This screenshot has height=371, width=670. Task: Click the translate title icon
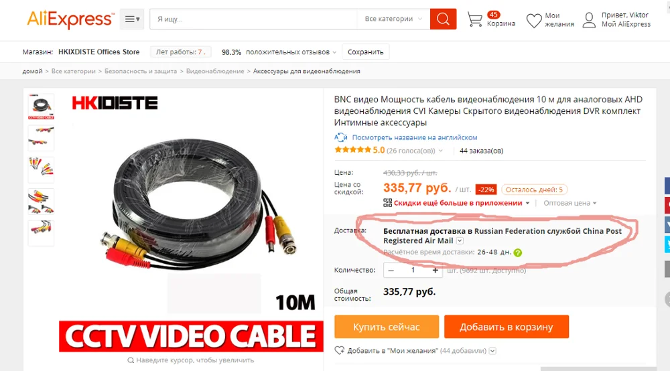pos(340,137)
